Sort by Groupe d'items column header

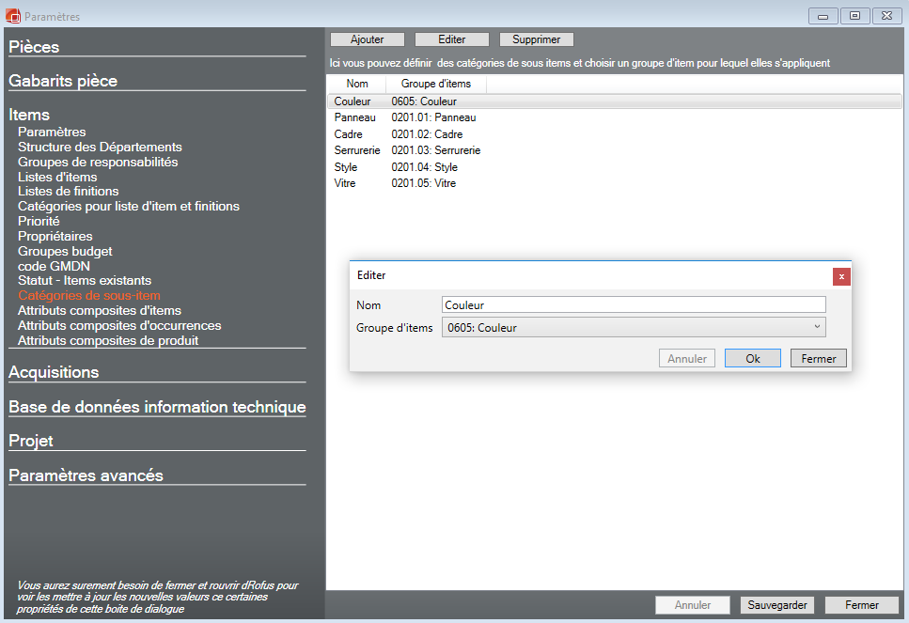point(436,84)
